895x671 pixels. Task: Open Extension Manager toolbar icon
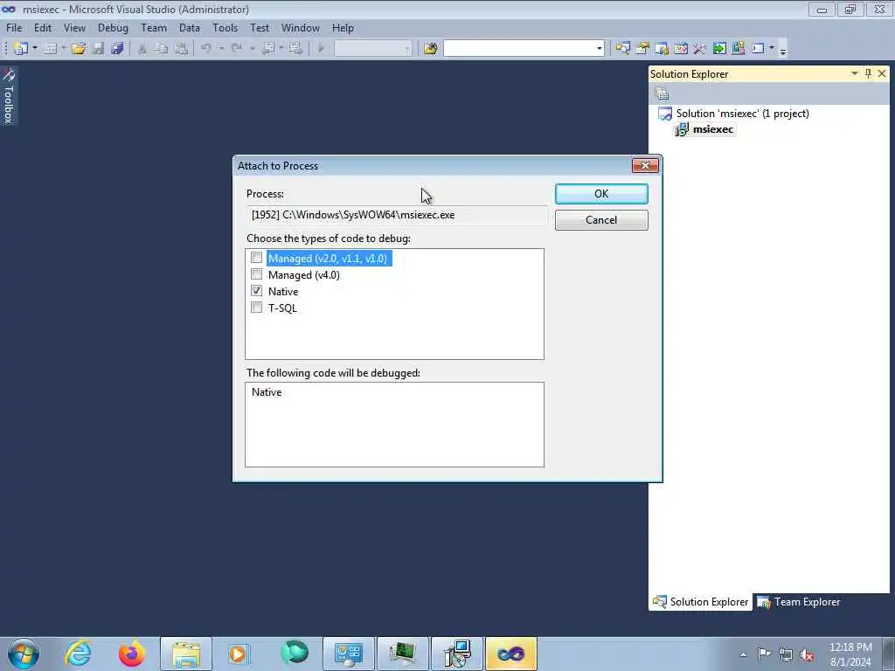click(738, 49)
